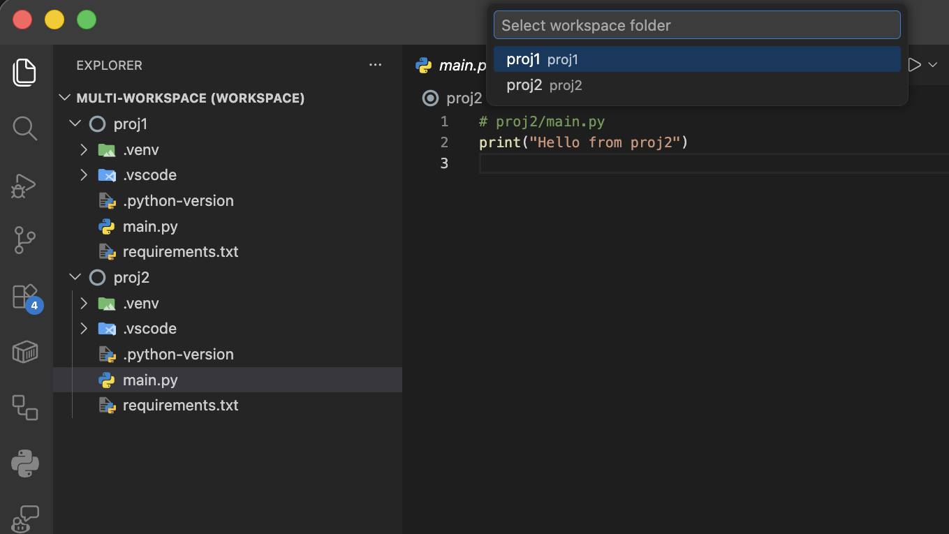Viewport: 949px width, 534px height.
Task: Open the Search view in the activity bar
Action: [24, 128]
